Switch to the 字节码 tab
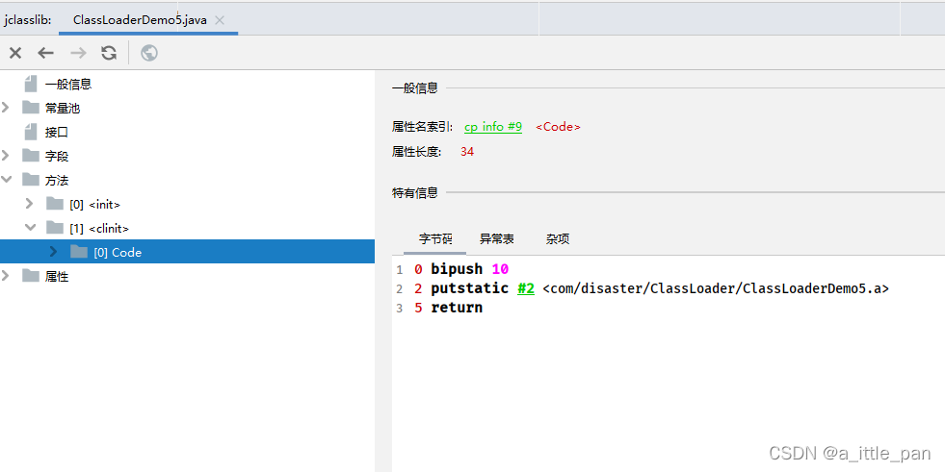Image resolution: width=945 pixels, height=472 pixels. 435,239
